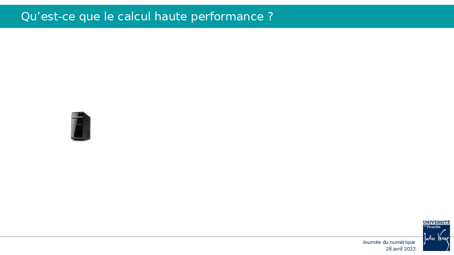
Task: Click the question mark ending the title
Action: (x=270, y=16)
